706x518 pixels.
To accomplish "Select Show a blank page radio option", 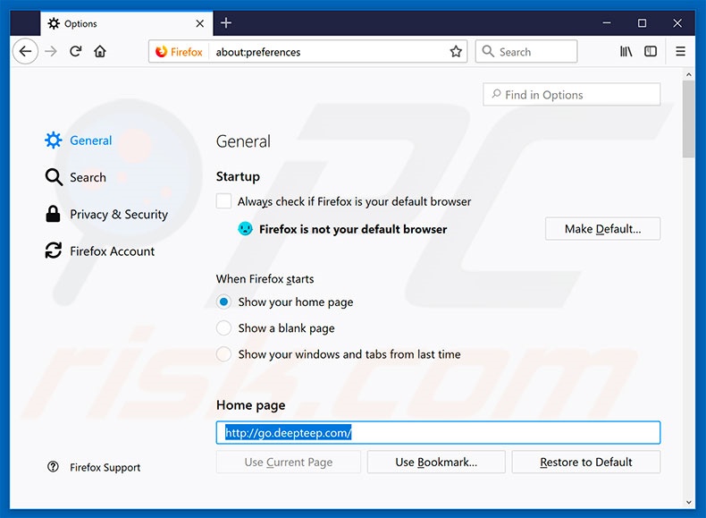I will 223,327.
